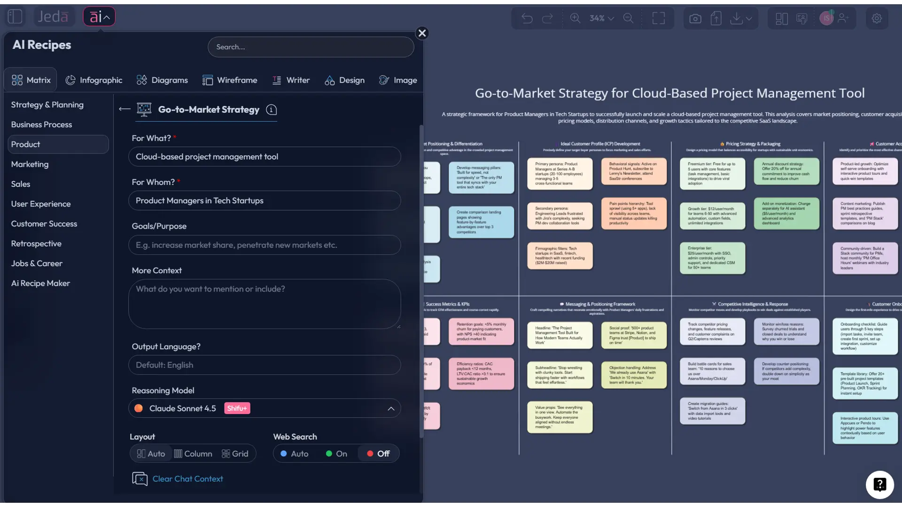902x507 pixels.
Task: Open the download options chevron
Action: point(748,18)
